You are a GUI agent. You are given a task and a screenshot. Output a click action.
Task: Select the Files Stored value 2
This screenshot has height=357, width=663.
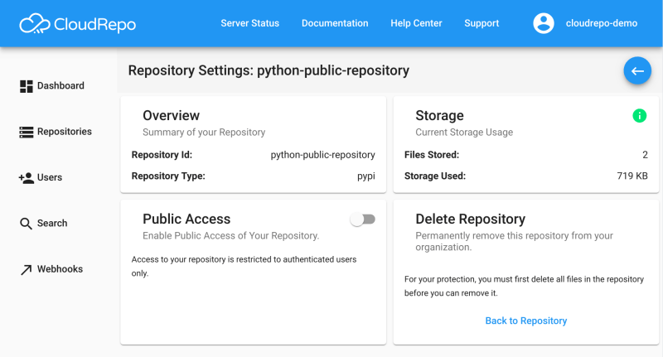tap(645, 155)
